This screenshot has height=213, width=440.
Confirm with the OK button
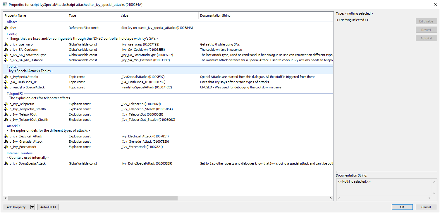tap(402, 207)
